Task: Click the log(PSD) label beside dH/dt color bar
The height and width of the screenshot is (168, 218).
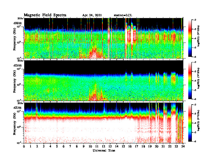Action: [198, 36]
